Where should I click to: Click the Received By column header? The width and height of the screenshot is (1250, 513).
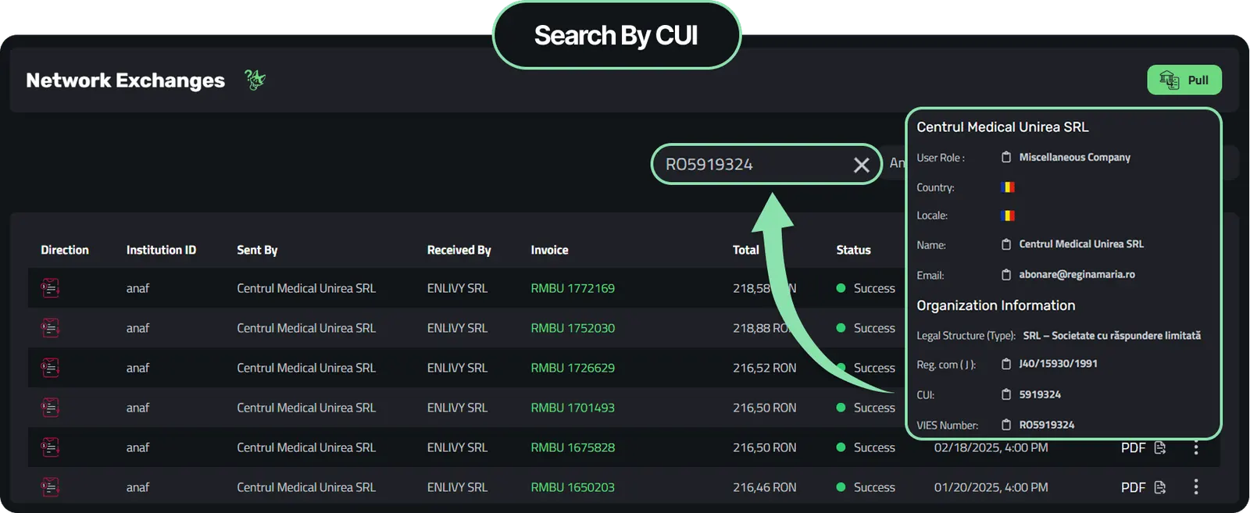point(459,250)
